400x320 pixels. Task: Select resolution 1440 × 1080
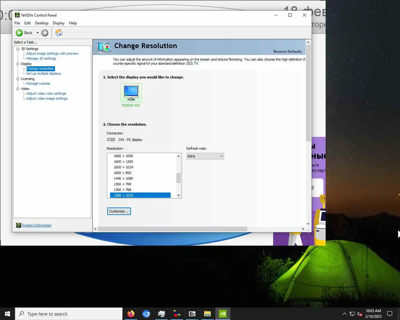(x=140, y=178)
